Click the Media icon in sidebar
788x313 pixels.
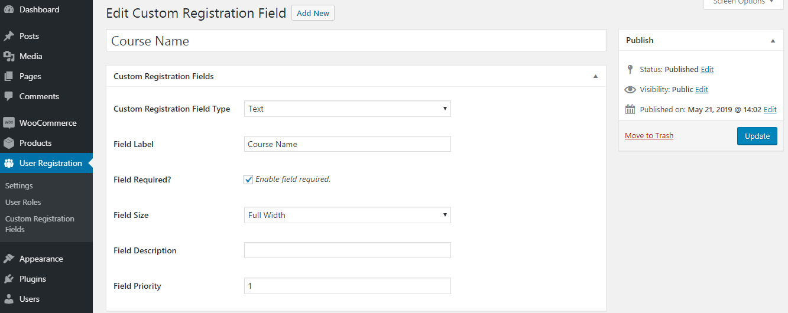click(9, 56)
